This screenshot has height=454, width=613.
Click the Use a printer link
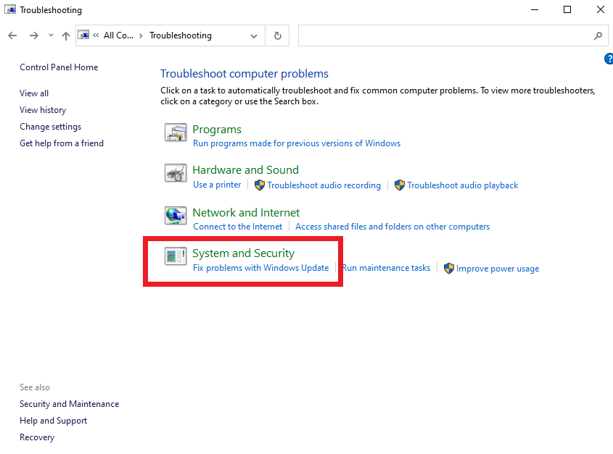217,185
